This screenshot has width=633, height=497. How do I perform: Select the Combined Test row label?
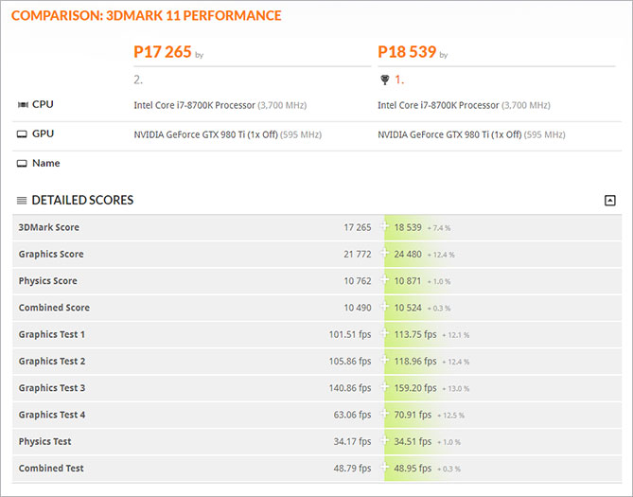(51, 468)
